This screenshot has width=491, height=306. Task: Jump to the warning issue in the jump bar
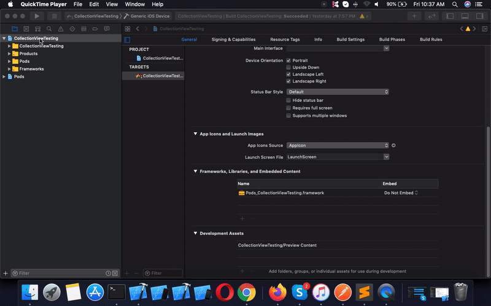pyautogui.click(x=468, y=29)
